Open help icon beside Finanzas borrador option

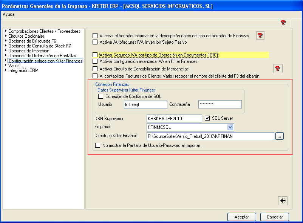tap(260, 35)
